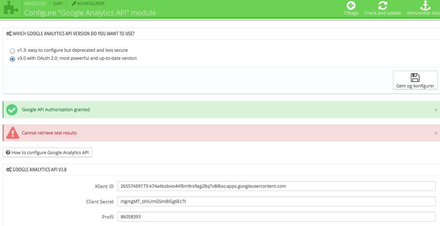The width and height of the screenshot is (440, 226).
Task: Click the Check and update refresh icon
Action: click(x=382, y=5)
